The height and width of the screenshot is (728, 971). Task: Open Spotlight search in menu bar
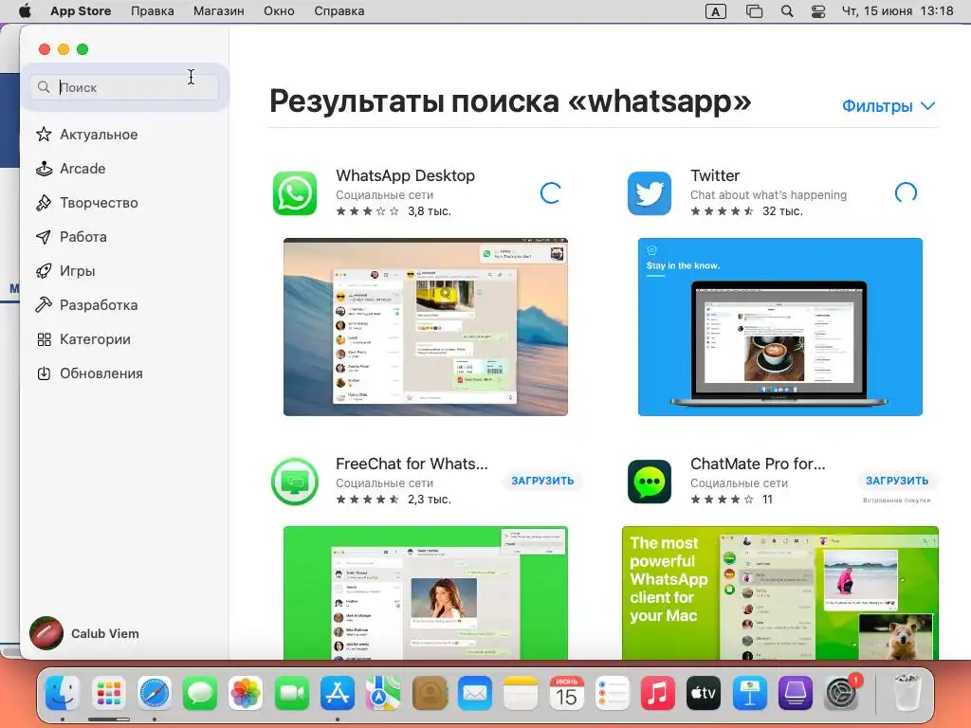point(787,11)
